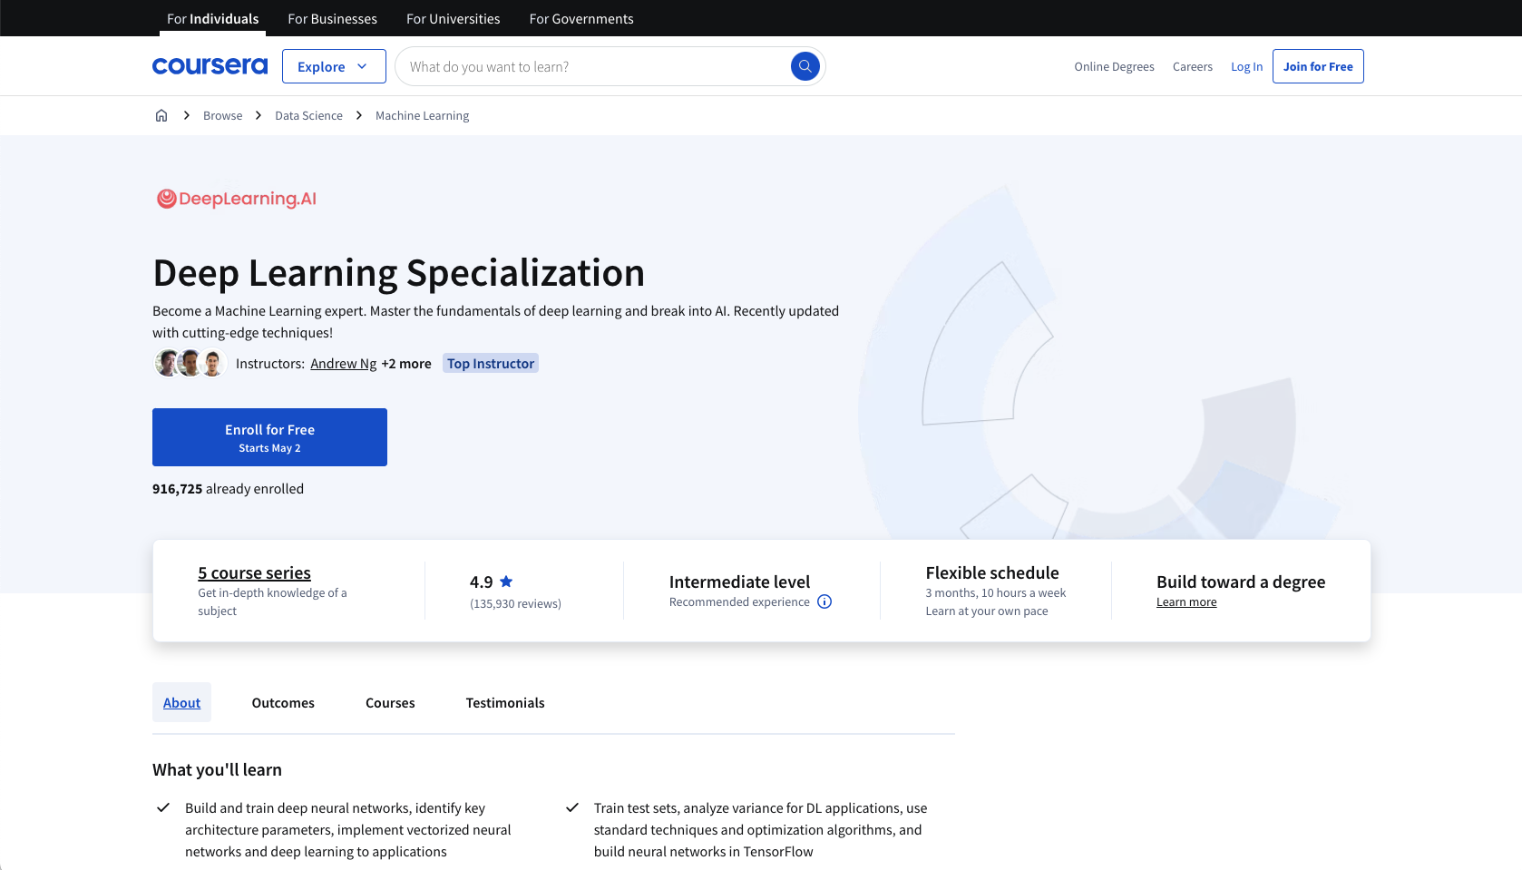The height and width of the screenshot is (870, 1522).
Task: Click the Join for Free button
Action: coord(1317,66)
